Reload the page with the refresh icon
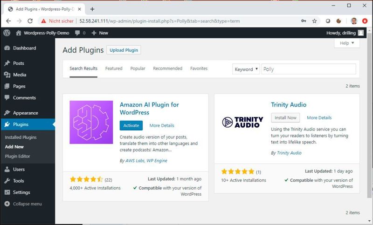 pos(30,21)
